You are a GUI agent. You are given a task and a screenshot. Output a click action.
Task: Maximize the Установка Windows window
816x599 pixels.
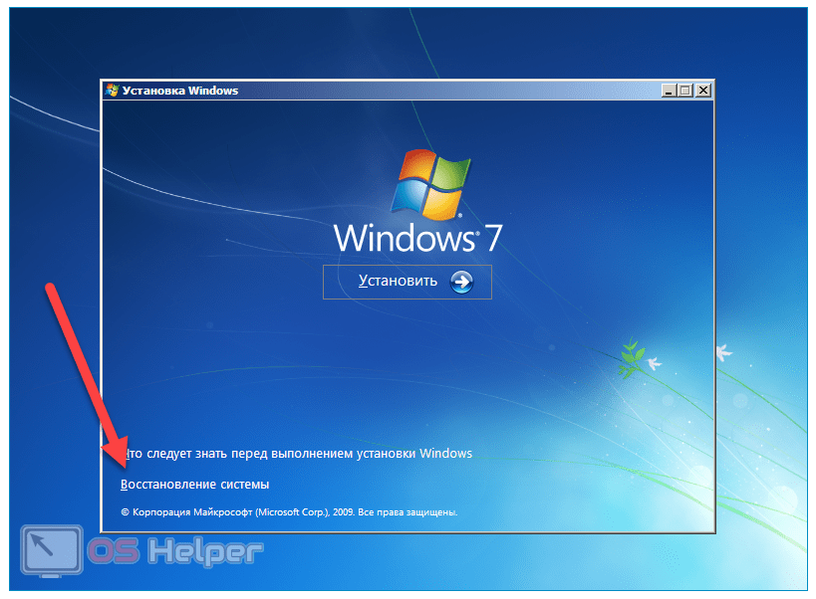pyautogui.click(x=685, y=91)
